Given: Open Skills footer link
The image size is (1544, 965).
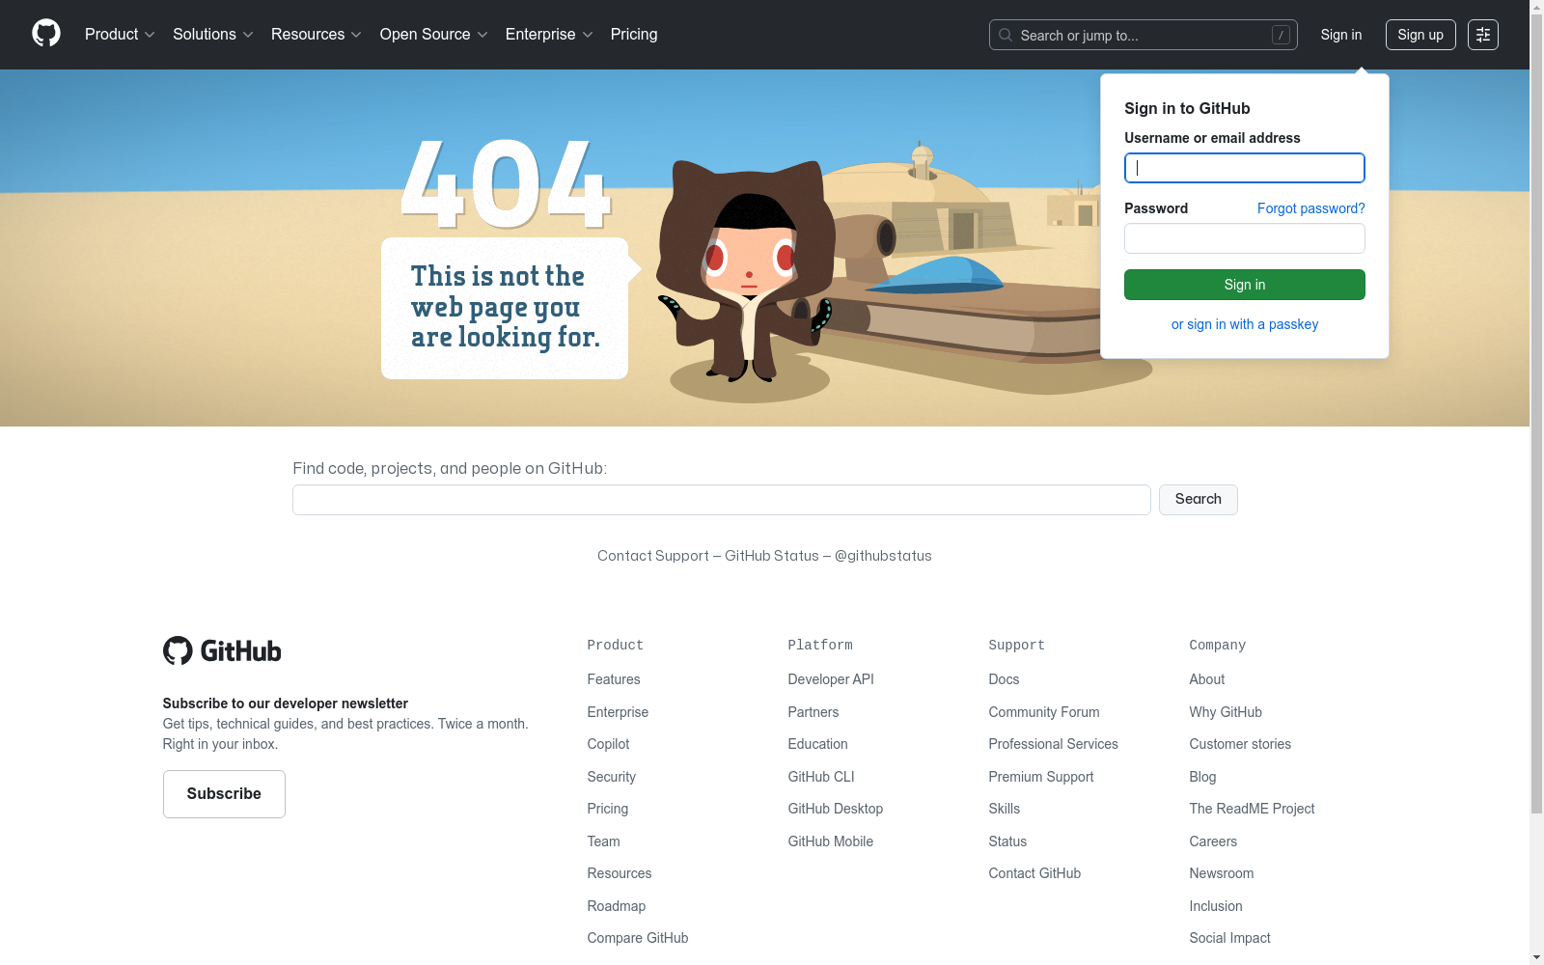Looking at the screenshot, I should pyautogui.click(x=1005, y=809).
